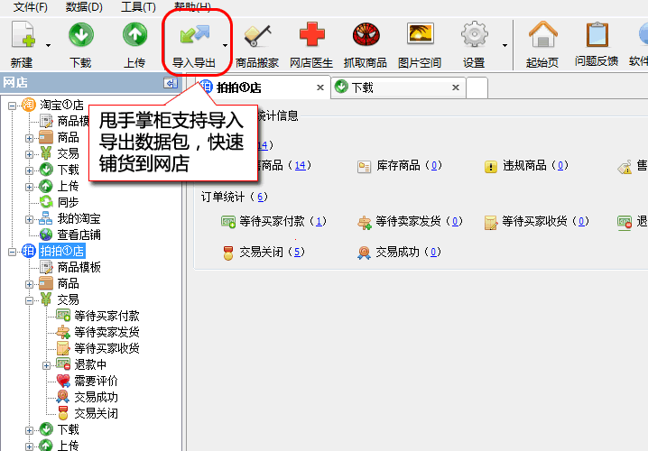Collapse the 网店 side panel
This screenshot has width=648, height=451.
pos(171,83)
